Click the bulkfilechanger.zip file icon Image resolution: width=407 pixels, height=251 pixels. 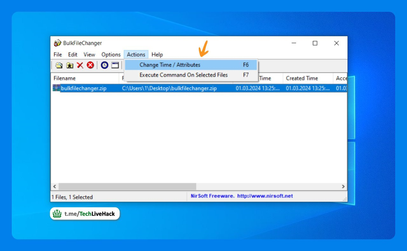[x=56, y=88]
